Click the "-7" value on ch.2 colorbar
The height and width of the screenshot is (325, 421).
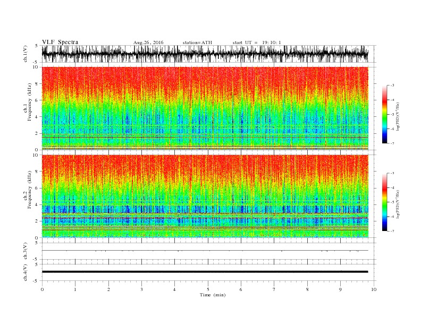[x=392, y=231]
